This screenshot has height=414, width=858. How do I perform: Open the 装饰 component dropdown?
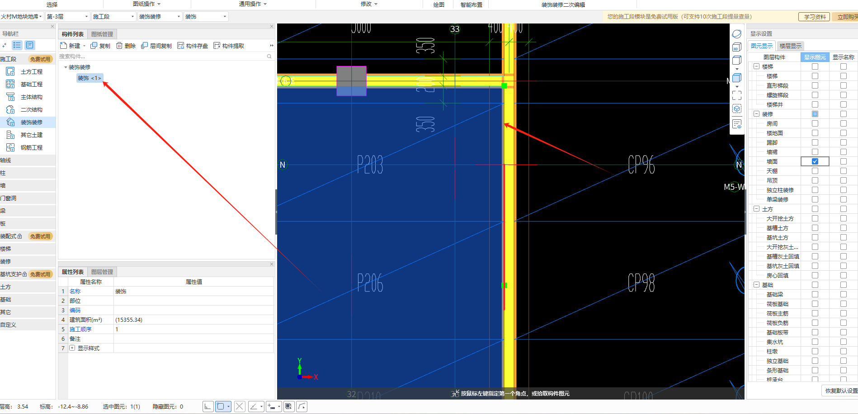click(206, 17)
